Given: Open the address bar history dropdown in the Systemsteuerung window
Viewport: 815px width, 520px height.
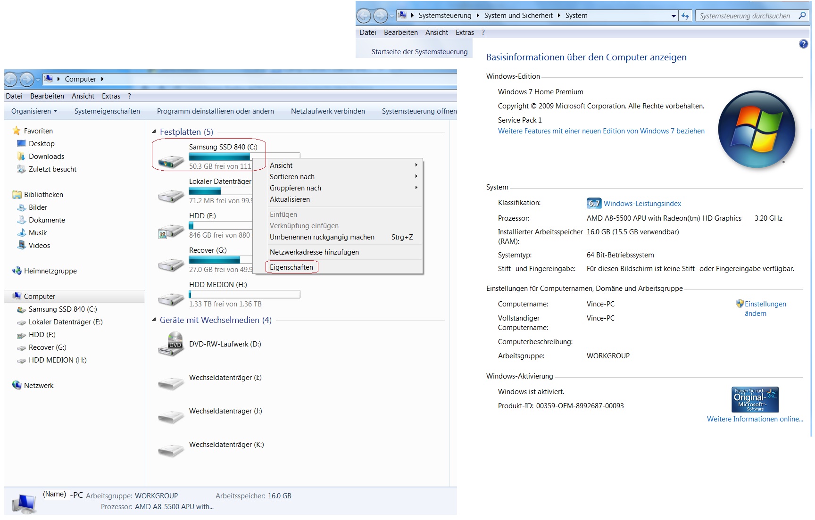Looking at the screenshot, I should click(674, 16).
